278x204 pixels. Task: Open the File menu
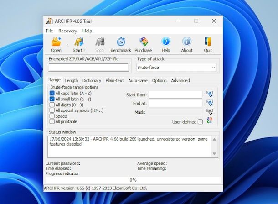point(50,31)
